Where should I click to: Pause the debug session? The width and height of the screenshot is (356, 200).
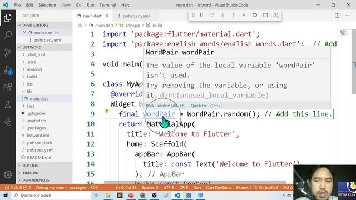coord(201,15)
